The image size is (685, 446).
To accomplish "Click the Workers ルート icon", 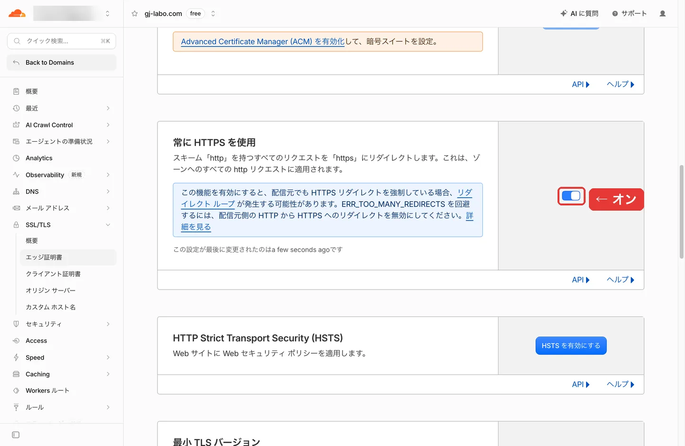I will pos(16,391).
